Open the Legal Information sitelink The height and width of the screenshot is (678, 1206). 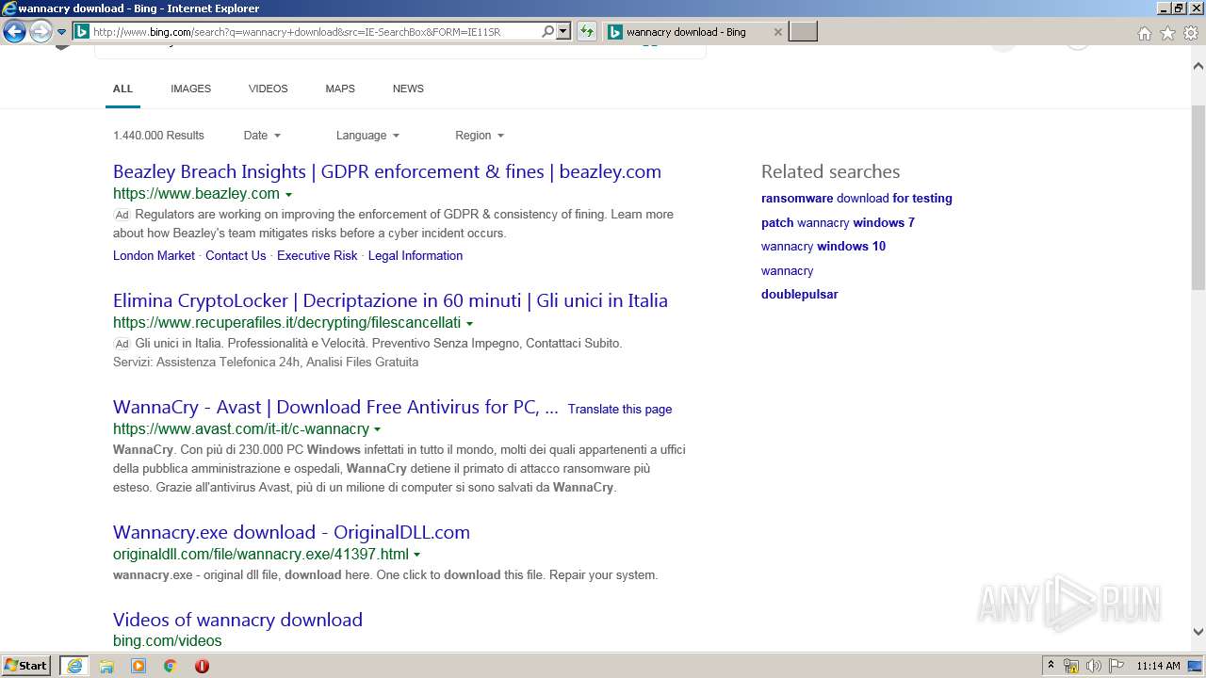(x=416, y=255)
